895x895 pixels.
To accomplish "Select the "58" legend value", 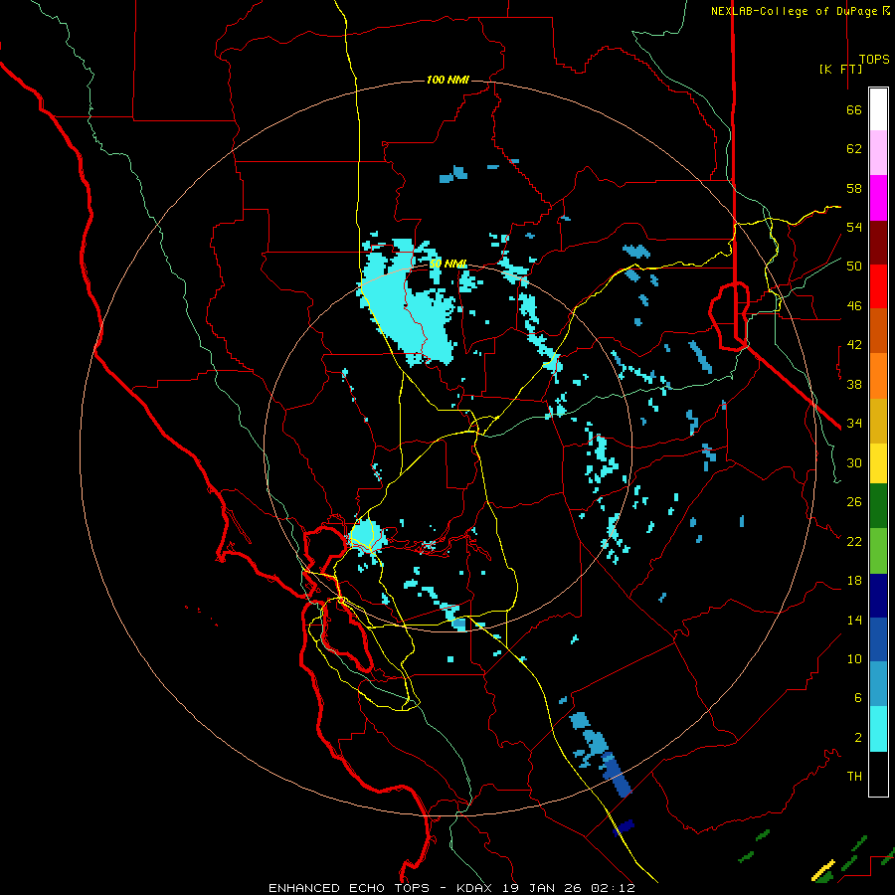I will point(854,188).
